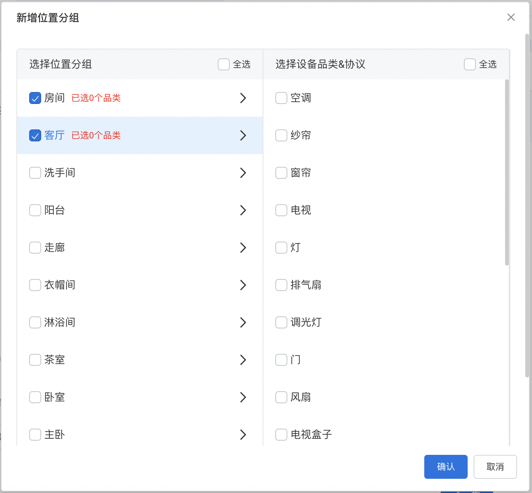Open the 走廊 row chevron
This screenshot has width=532, height=493.
(243, 248)
